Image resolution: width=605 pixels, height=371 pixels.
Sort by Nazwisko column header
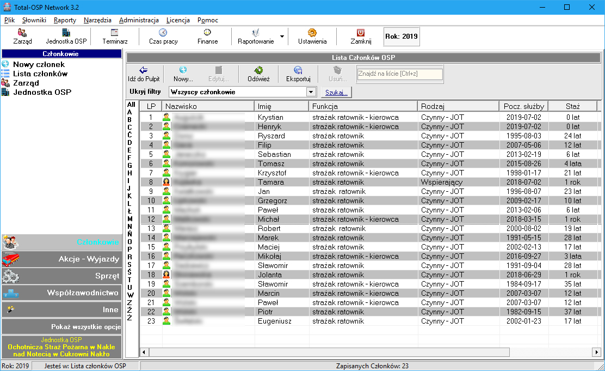click(208, 106)
